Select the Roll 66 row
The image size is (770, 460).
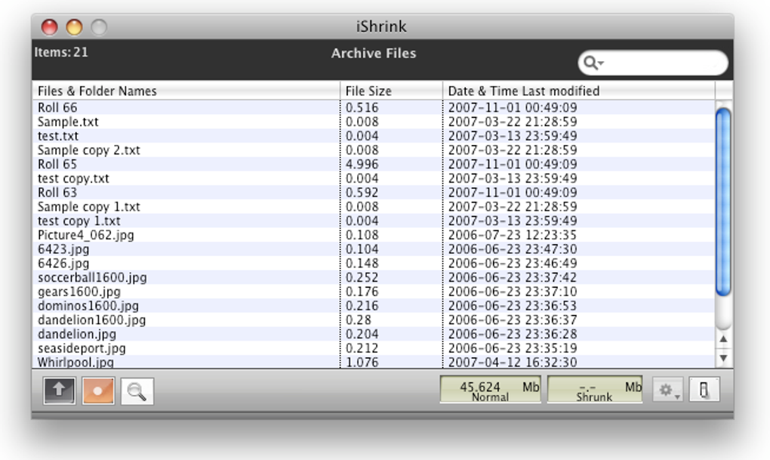click(x=374, y=107)
